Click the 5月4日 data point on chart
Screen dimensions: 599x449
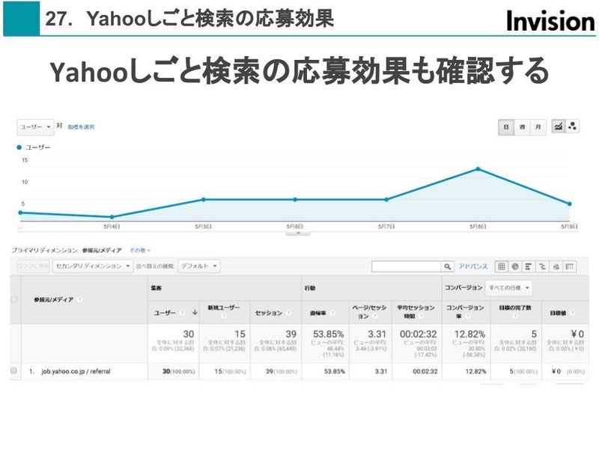point(112,217)
